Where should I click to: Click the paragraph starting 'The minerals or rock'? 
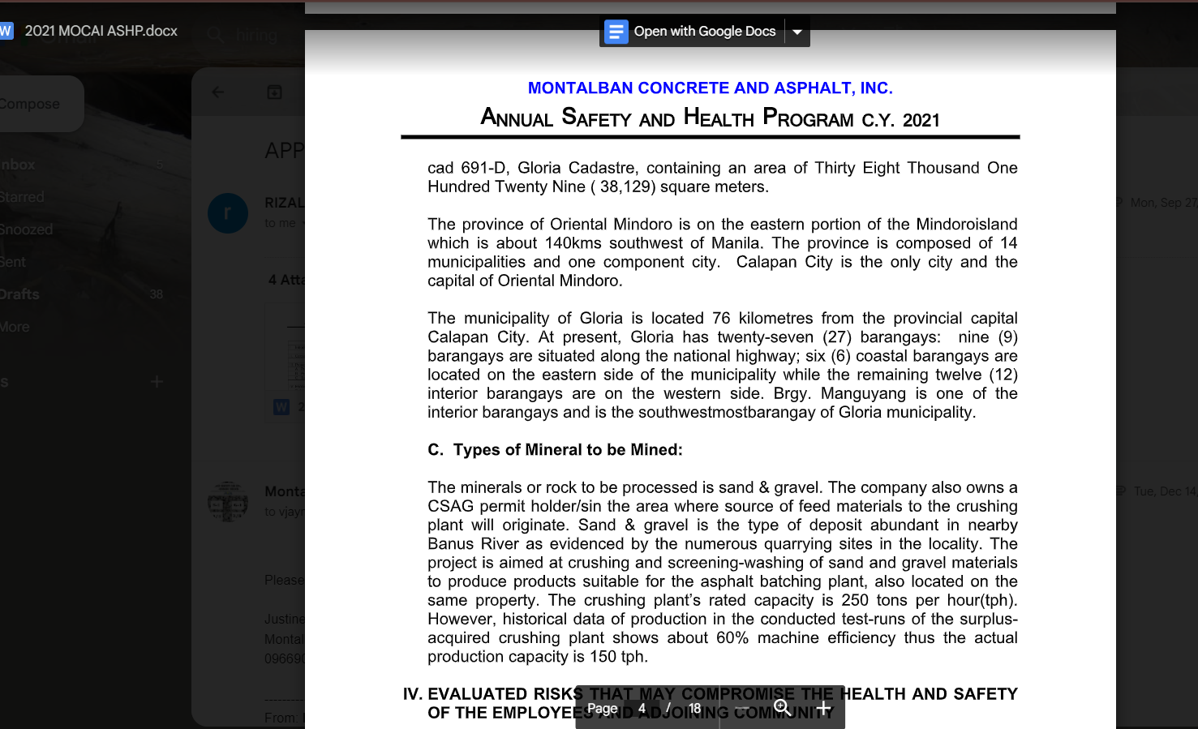(723, 572)
